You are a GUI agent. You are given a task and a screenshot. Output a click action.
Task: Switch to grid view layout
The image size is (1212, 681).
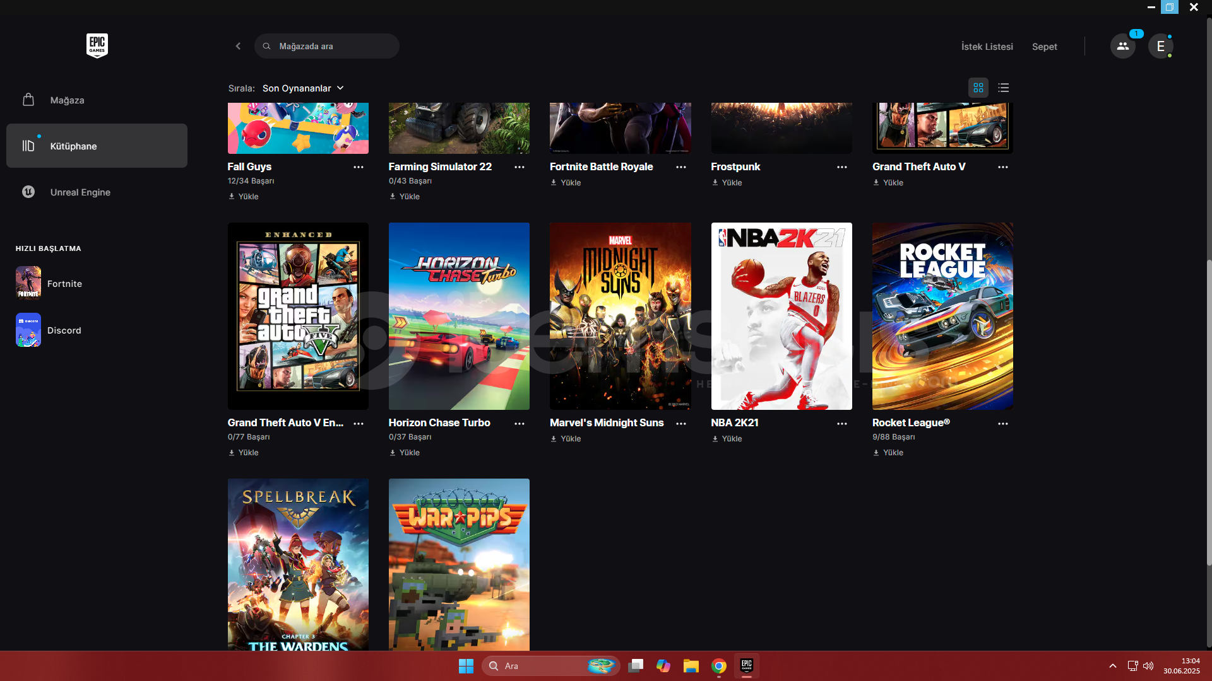pyautogui.click(x=978, y=88)
